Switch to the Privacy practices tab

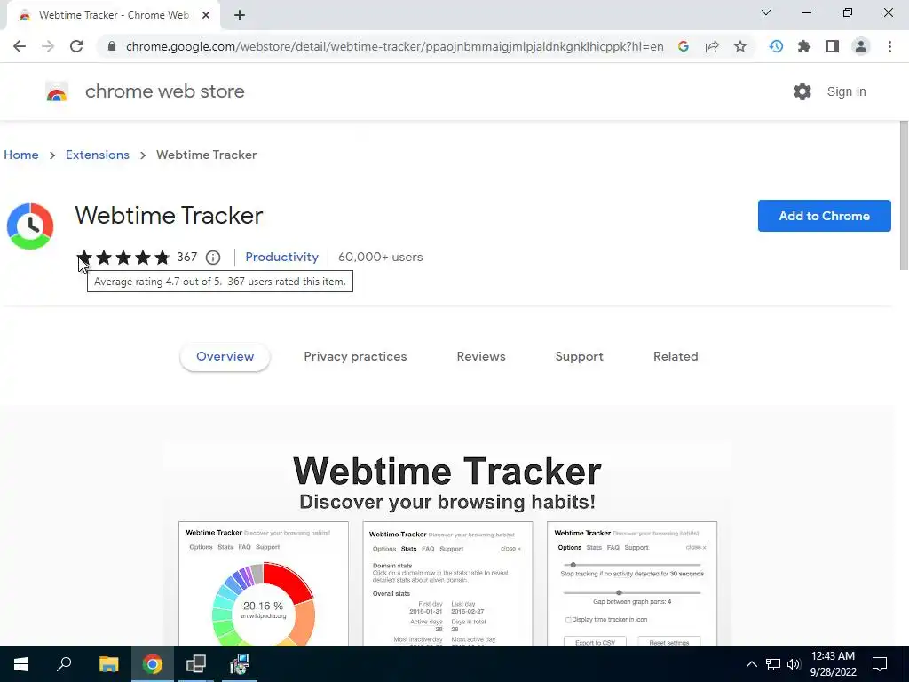tap(355, 357)
